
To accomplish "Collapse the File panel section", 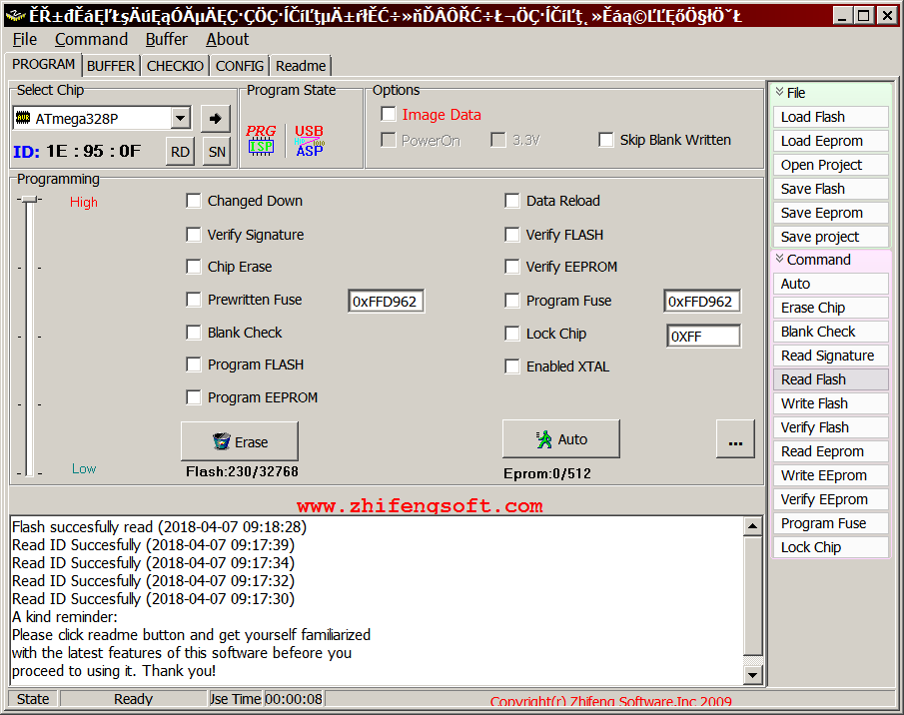I will pos(779,92).
